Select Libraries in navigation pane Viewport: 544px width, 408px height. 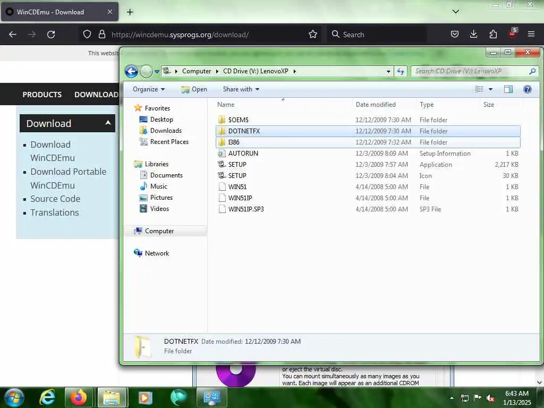tap(157, 164)
